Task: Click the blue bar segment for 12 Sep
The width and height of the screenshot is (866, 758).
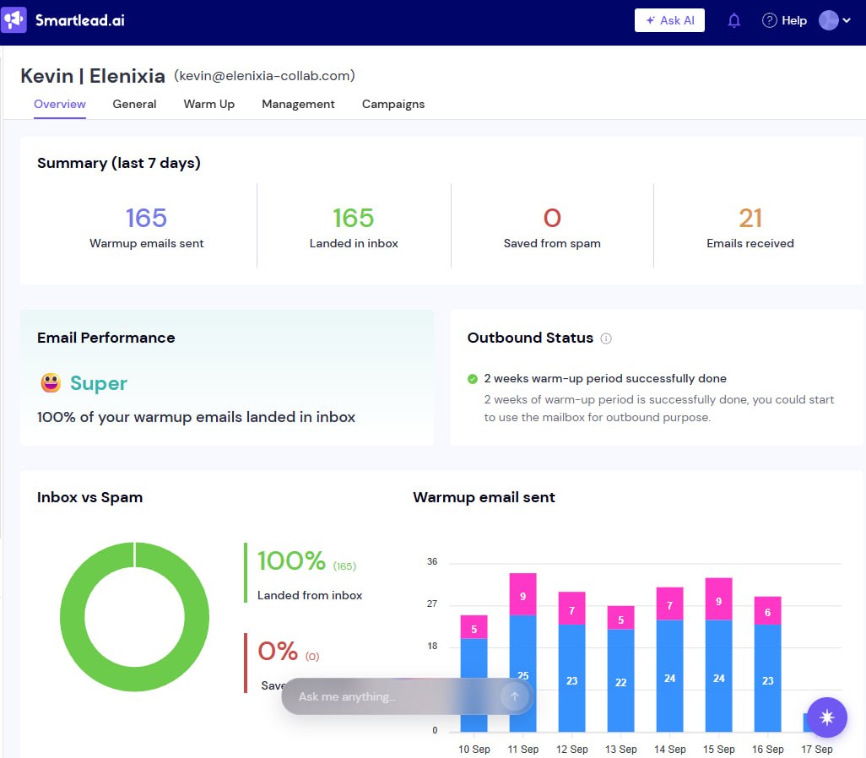Action: 571,677
